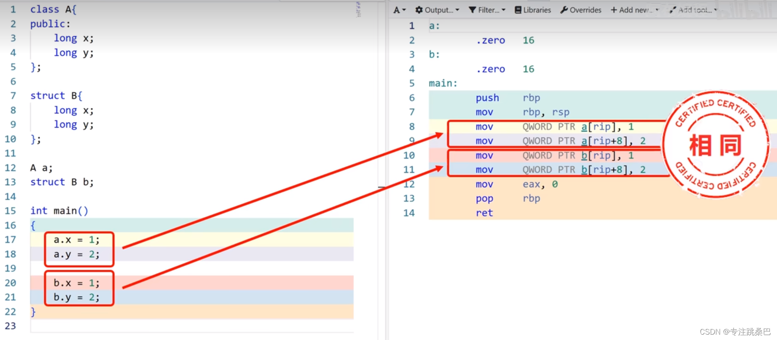Click the gear icon beside Output
The width and height of the screenshot is (777, 340).
(x=419, y=10)
